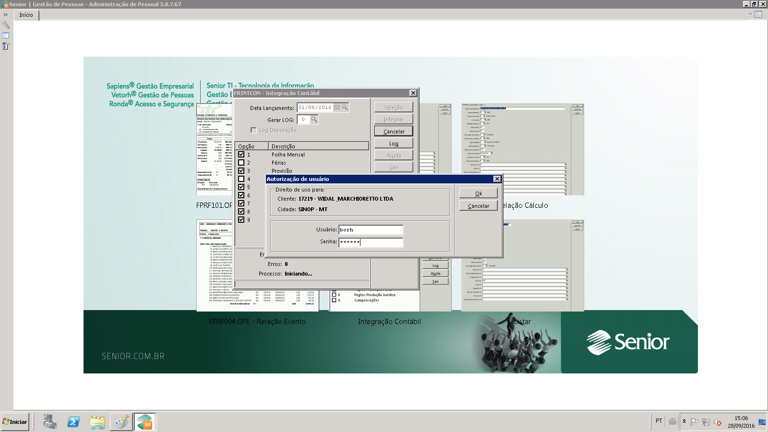This screenshot has height=432, width=768.
Task: Switch to the Senior AP taskbar app
Action: click(x=145, y=422)
